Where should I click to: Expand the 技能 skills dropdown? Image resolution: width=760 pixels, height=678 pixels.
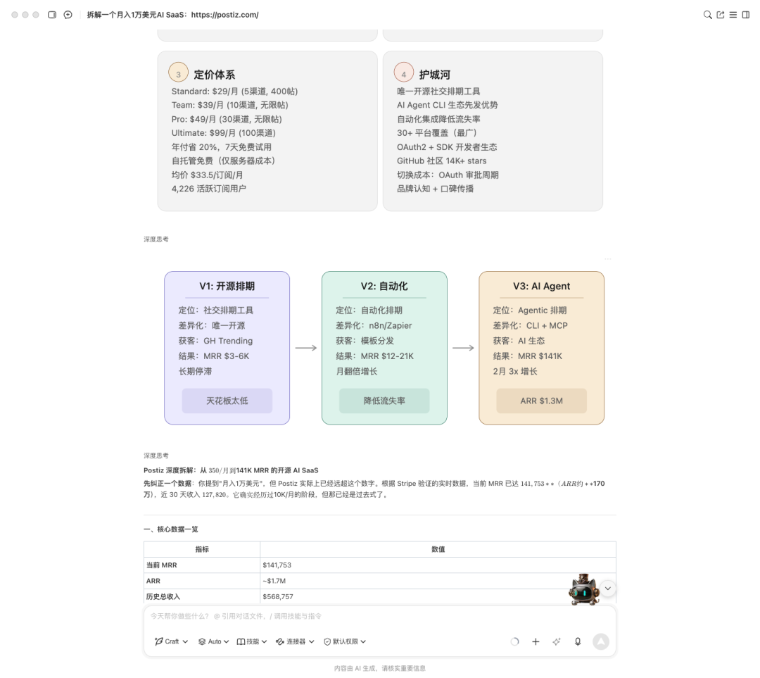click(x=252, y=641)
